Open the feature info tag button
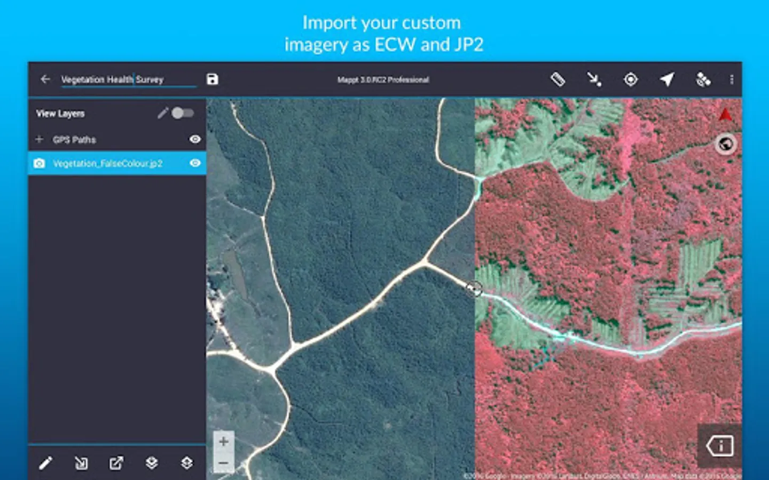 pyautogui.click(x=720, y=446)
